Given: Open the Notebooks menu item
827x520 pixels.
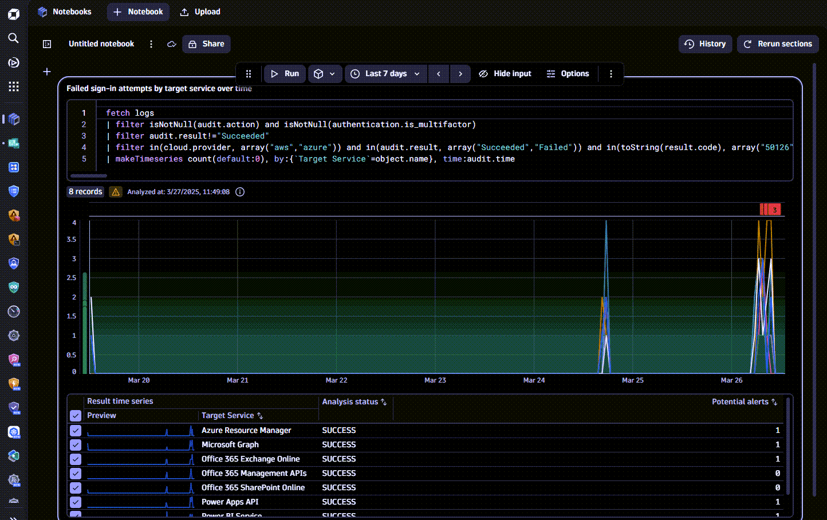Looking at the screenshot, I should pyautogui.click(x=64, y=12).
